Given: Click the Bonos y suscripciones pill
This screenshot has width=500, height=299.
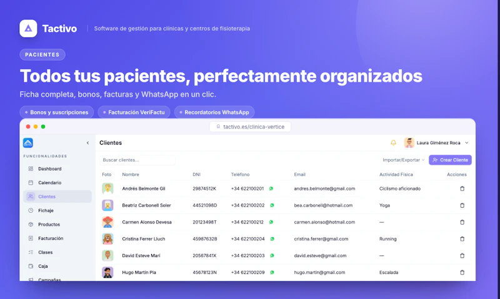Looking at the screenshot, I should [57, 112].
